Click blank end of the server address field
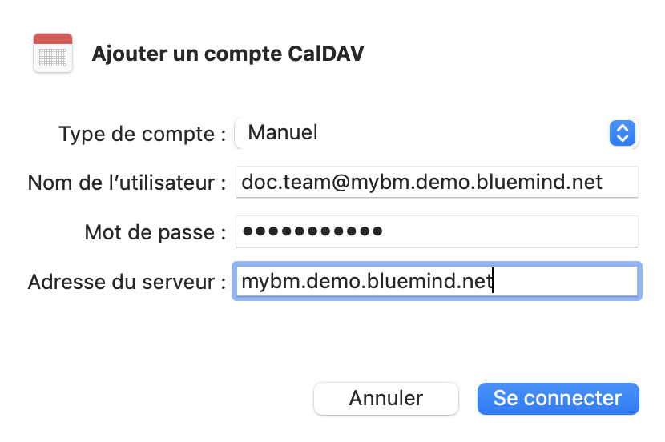The width and height of the screenshot is (665, 442). tap(569, 281)
